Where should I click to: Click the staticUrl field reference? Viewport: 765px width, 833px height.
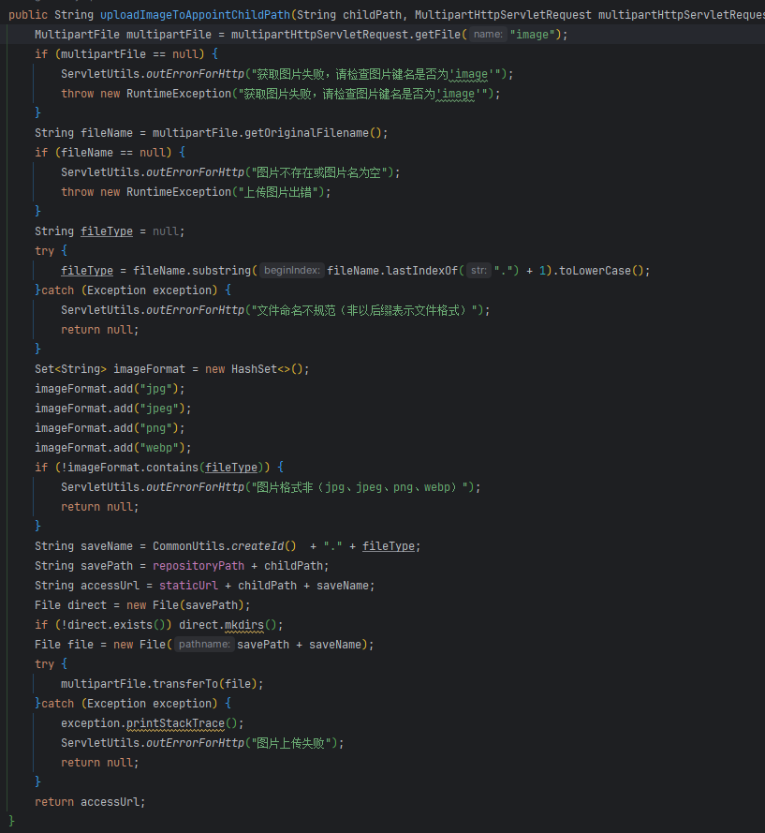click(188, 586)
